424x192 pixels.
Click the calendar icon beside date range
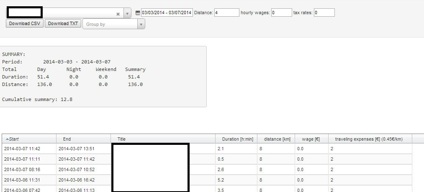[138, 13]
